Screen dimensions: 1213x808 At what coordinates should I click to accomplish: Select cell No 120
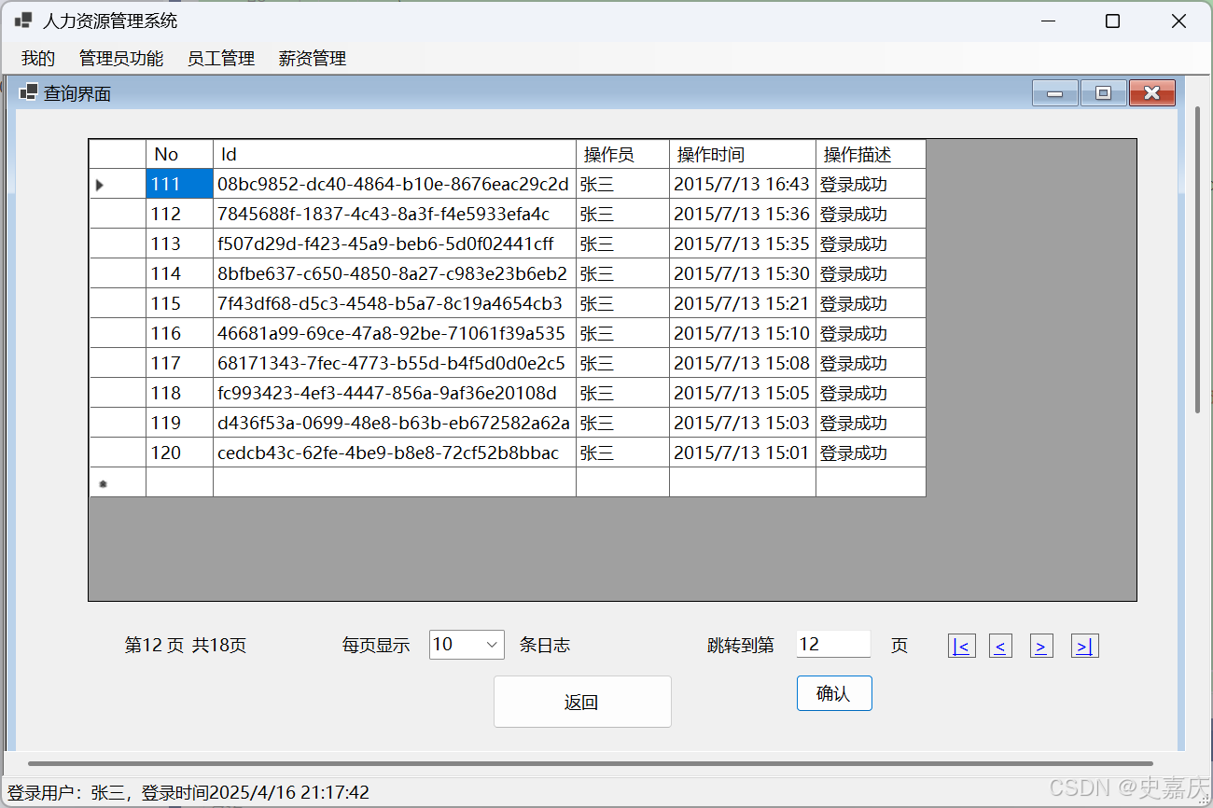coord(179,453)
